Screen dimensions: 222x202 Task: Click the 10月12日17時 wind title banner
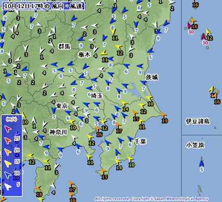(x=43, y=6)
